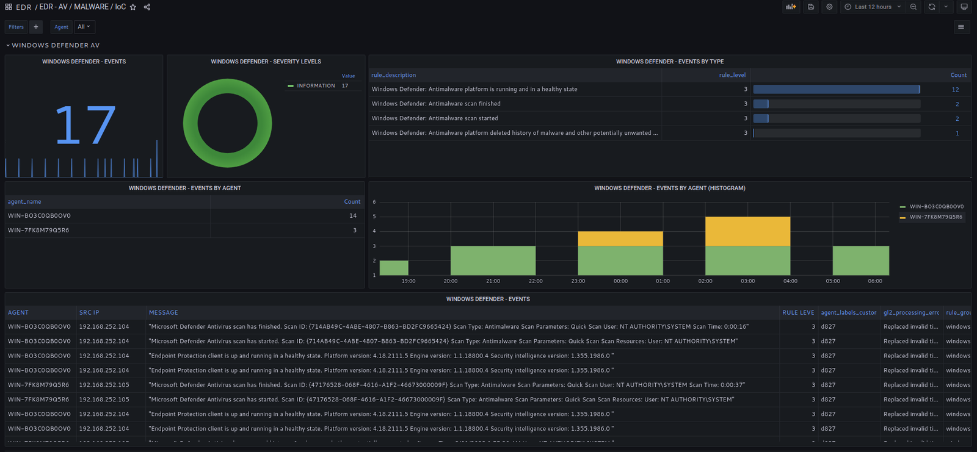Open the hamburger menu below the toolbar
977x452 pixels.
[x=961, y=27]
